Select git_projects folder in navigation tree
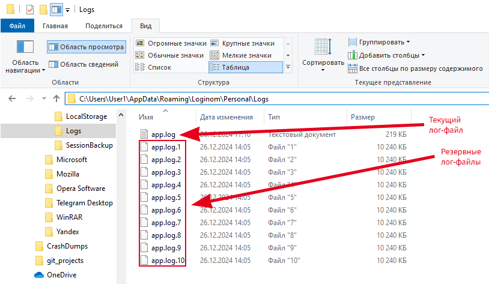Viewport: 489px width, 284px height. [x=59, y=261]
